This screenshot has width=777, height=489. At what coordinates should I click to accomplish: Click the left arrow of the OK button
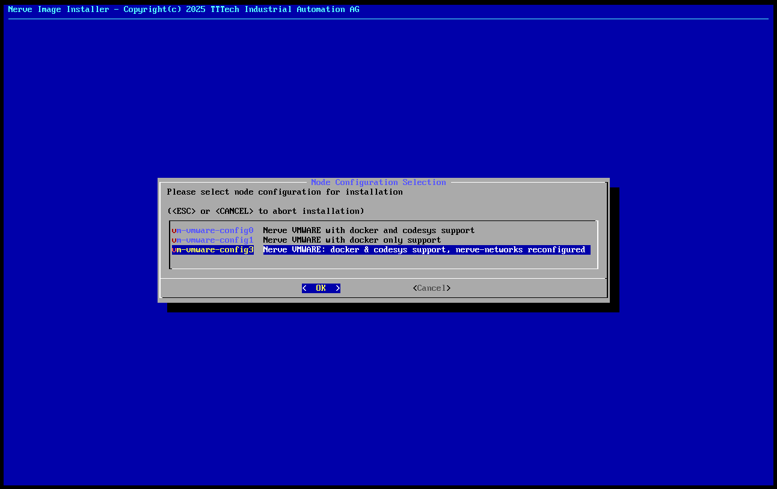click(x=305, y=288)
